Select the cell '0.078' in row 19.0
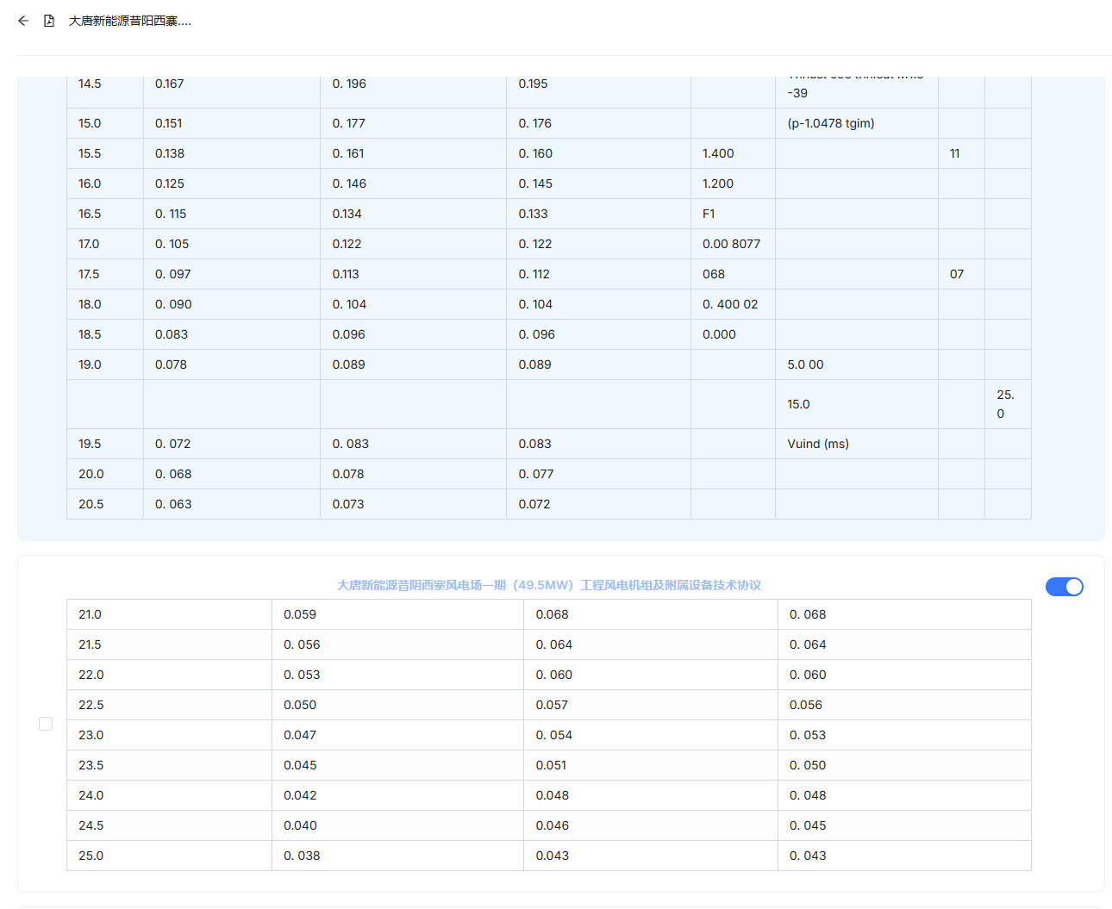The width and height of the screenshot is (1112, 909). pyautogui.click(x=232, y=364)
